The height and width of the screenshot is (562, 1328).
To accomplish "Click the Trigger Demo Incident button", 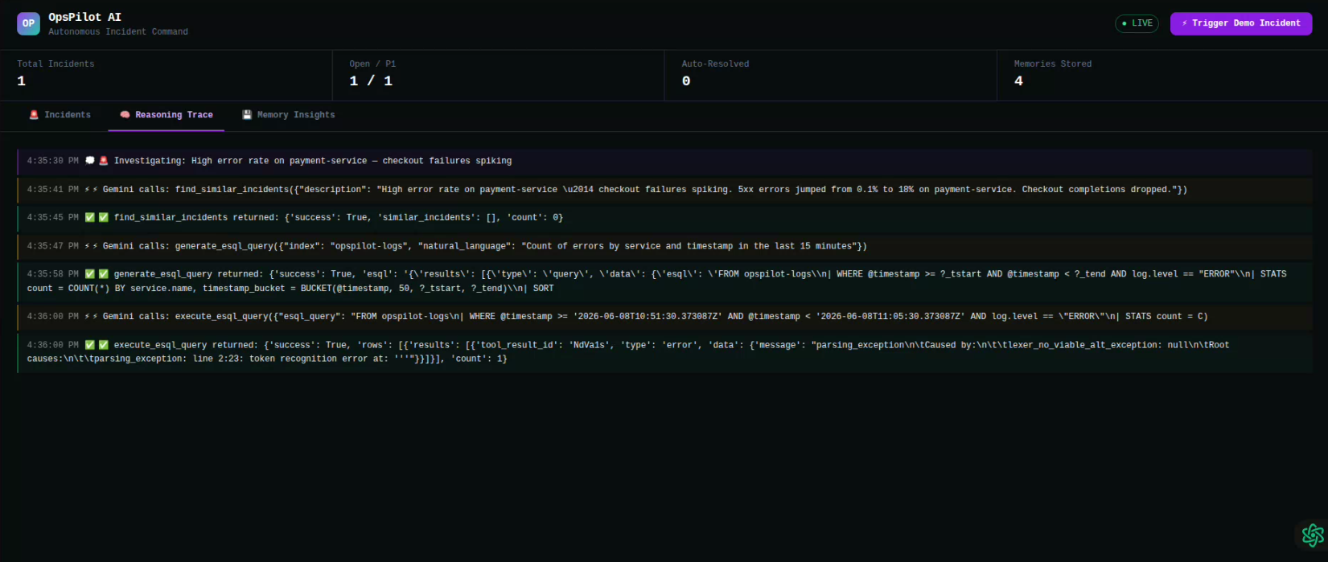I will coord(1241,23).
